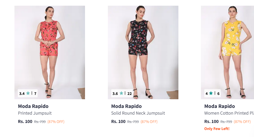The width and height of the screenshot is (254, 137).
Task: Click the star icon on 4 rating badge
Action: pyautogui.click(x=211, y=94)
